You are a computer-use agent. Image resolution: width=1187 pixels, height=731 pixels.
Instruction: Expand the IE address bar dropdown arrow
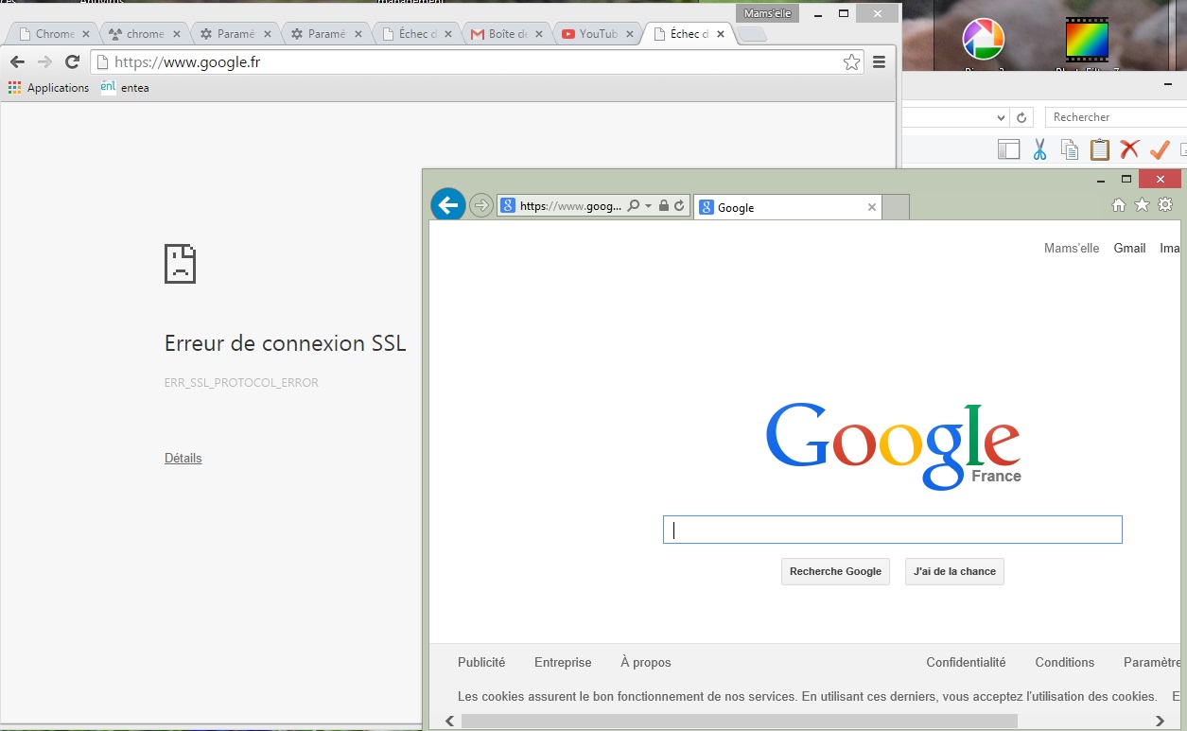[648, 206]
